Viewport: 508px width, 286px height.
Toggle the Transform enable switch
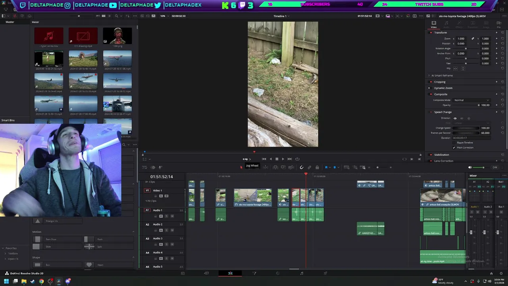431,33
